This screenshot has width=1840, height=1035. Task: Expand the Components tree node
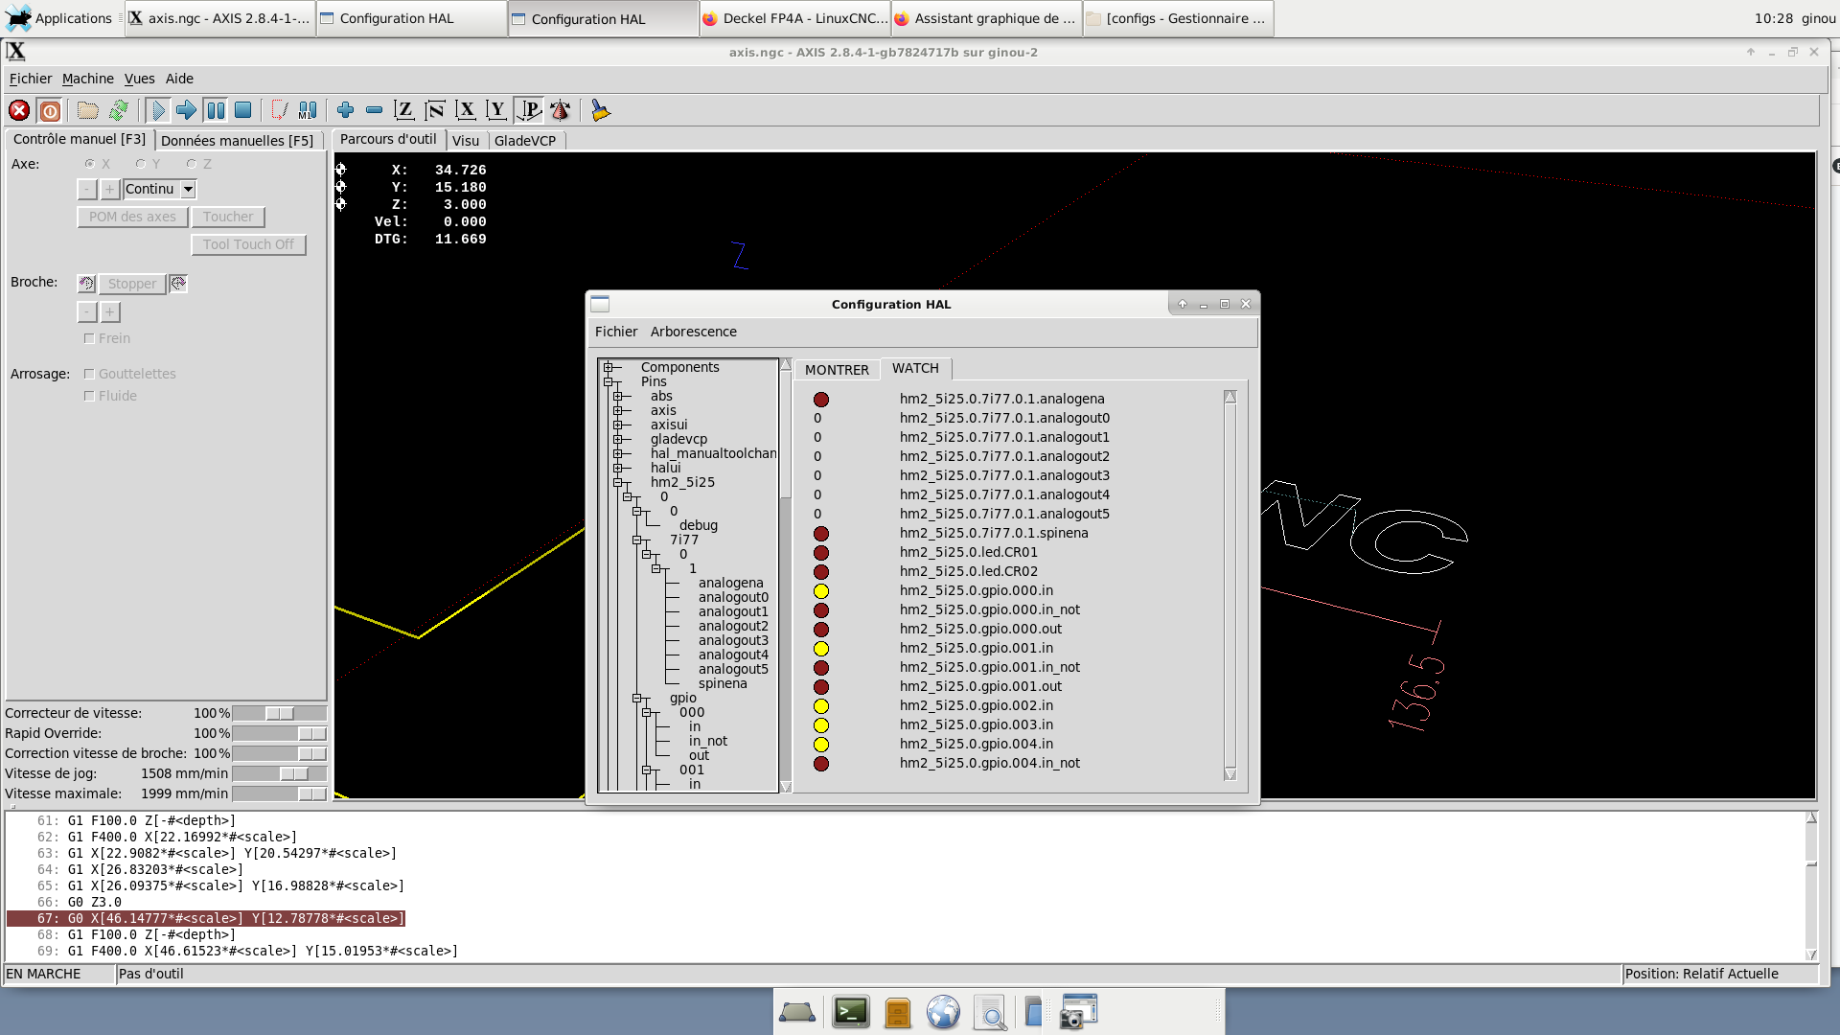[608, 367]
